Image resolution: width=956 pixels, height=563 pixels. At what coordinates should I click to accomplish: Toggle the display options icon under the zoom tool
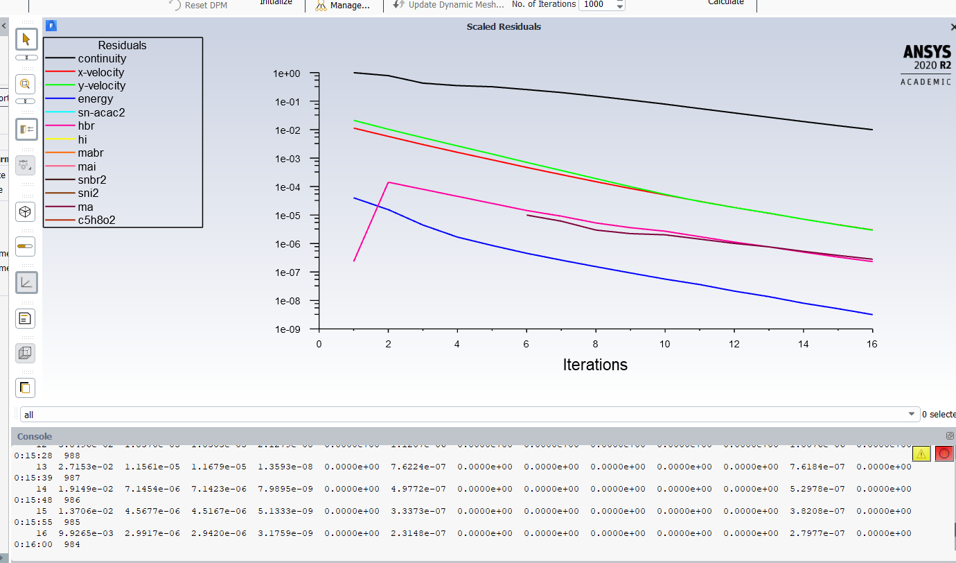[26, 129]
